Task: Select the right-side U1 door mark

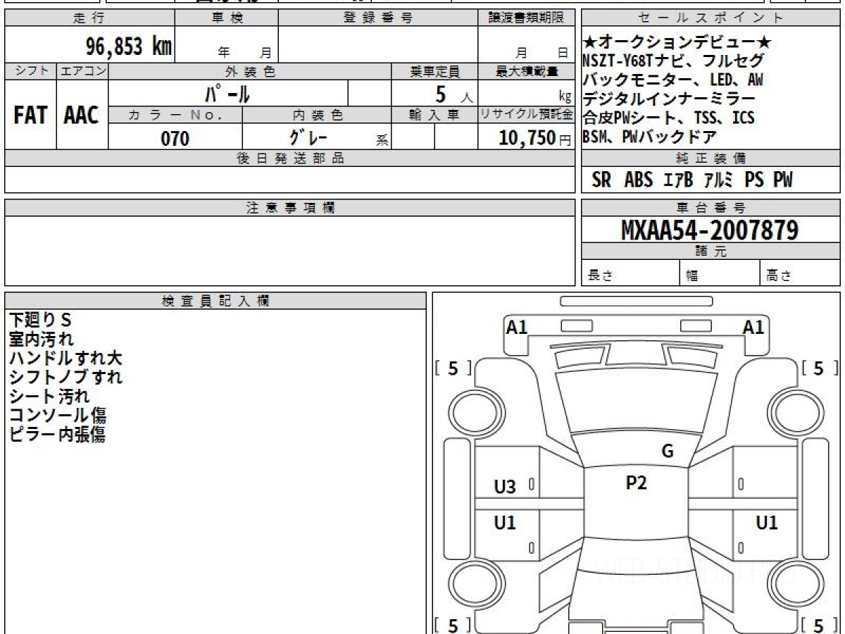Action: (x=767, y=523)
